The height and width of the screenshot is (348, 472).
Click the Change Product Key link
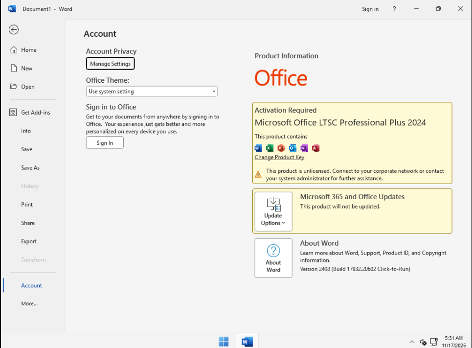pyautogui.click(x=279, y=157)
